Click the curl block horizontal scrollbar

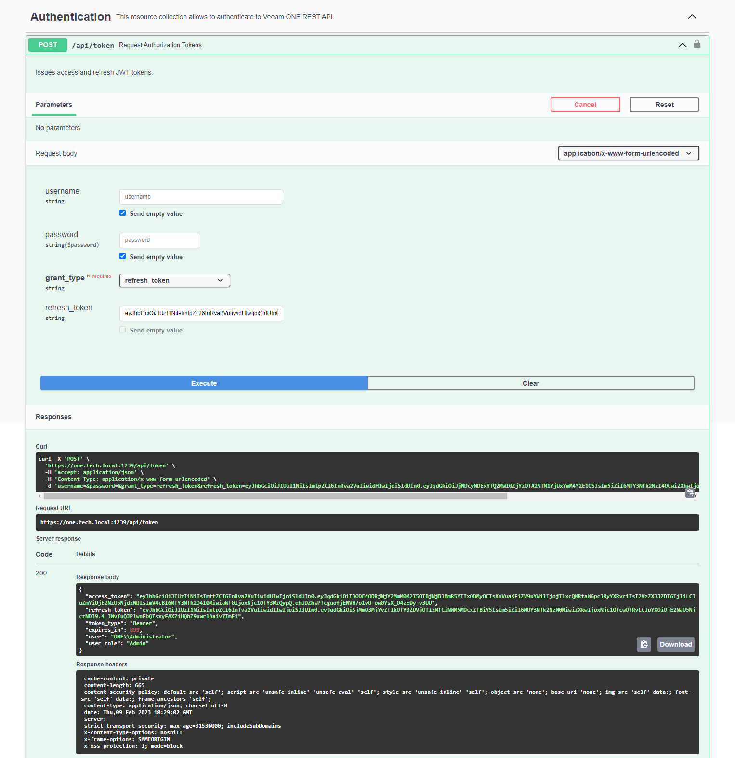pyautogui.click(x=275, y=496)
